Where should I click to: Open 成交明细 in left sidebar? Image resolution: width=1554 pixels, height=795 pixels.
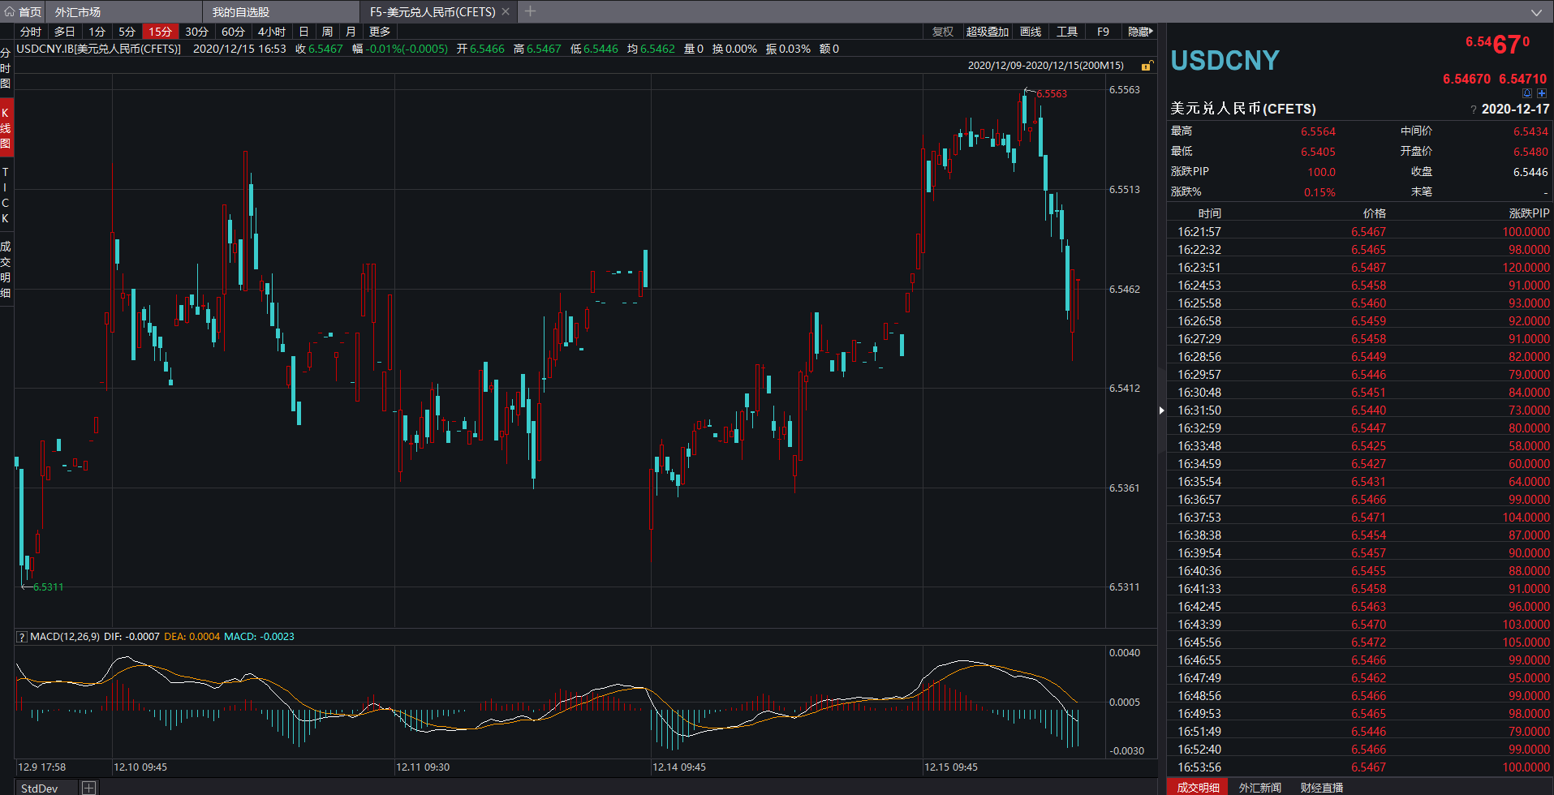click(6, 269)
